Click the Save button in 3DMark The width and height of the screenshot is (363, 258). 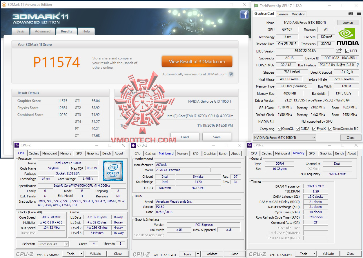(x=217, y=137)
